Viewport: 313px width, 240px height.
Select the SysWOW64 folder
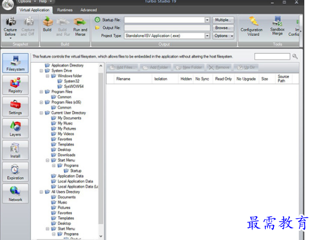[71, 86]
